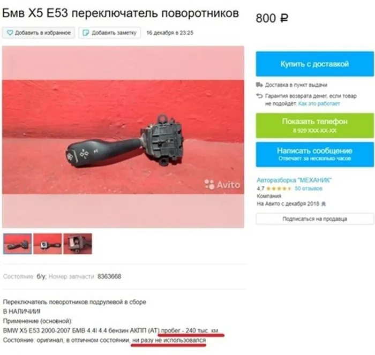The width and height of the screenshot is (375, 355).
Task: Select the first turn-signal switch thumbnail
Action: pyautogui.click(x=18, y=244)
